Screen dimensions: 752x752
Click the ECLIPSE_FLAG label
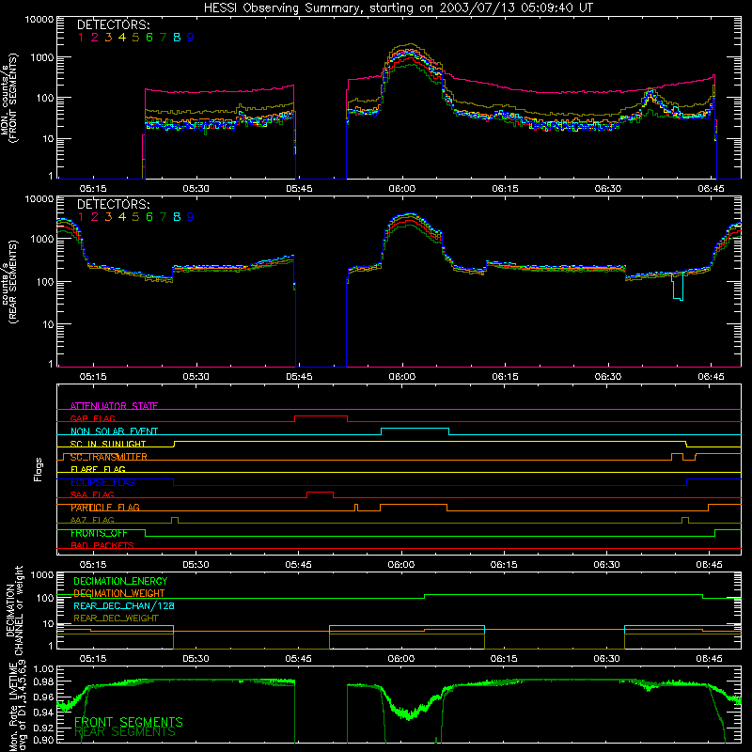coord(102,482)
